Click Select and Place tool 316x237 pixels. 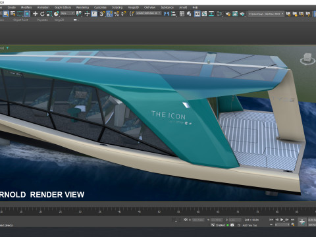57,14
